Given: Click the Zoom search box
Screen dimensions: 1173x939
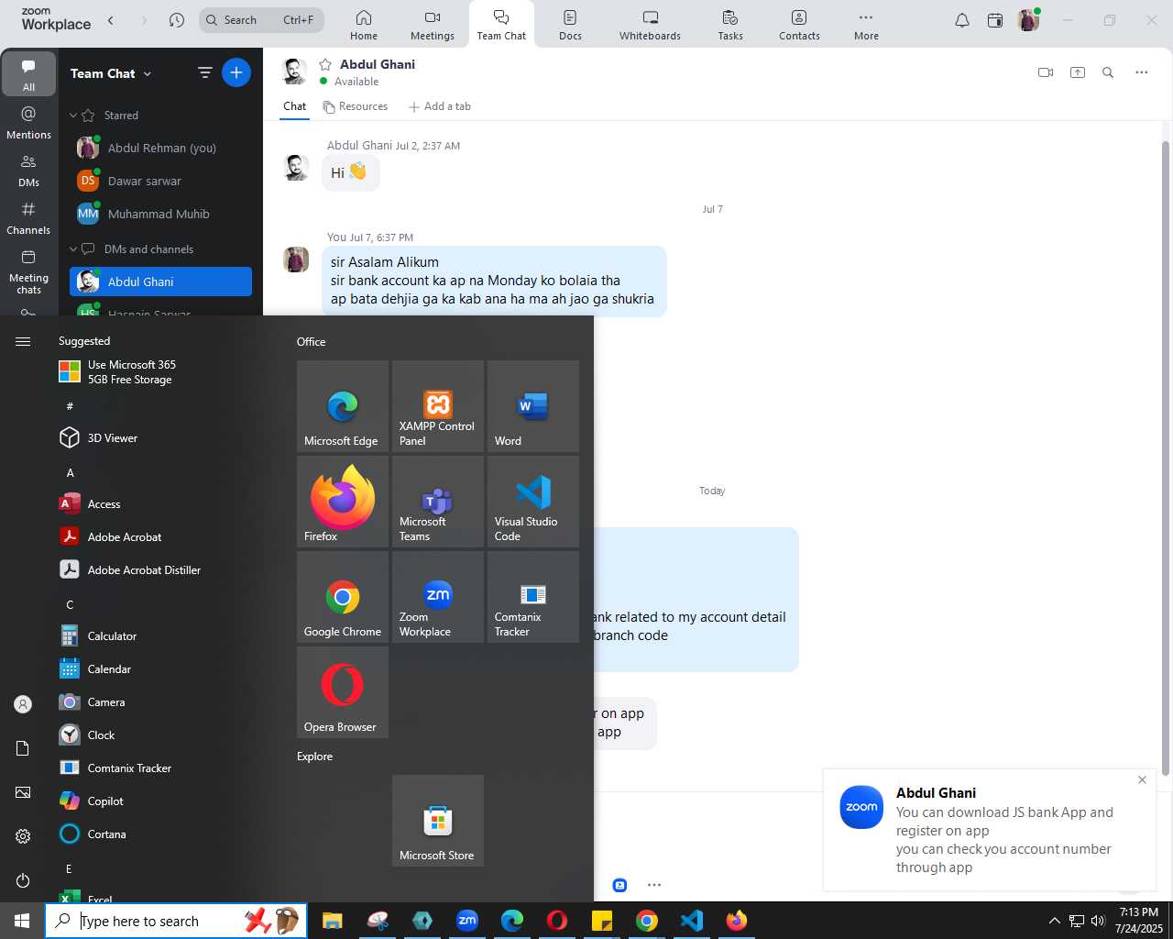Looking at the screenshot, I should tap(262, 19).
